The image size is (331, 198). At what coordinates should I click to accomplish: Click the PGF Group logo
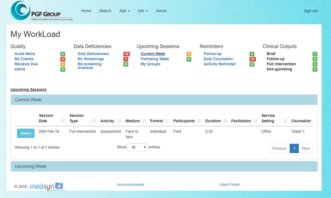click(41, 11)
